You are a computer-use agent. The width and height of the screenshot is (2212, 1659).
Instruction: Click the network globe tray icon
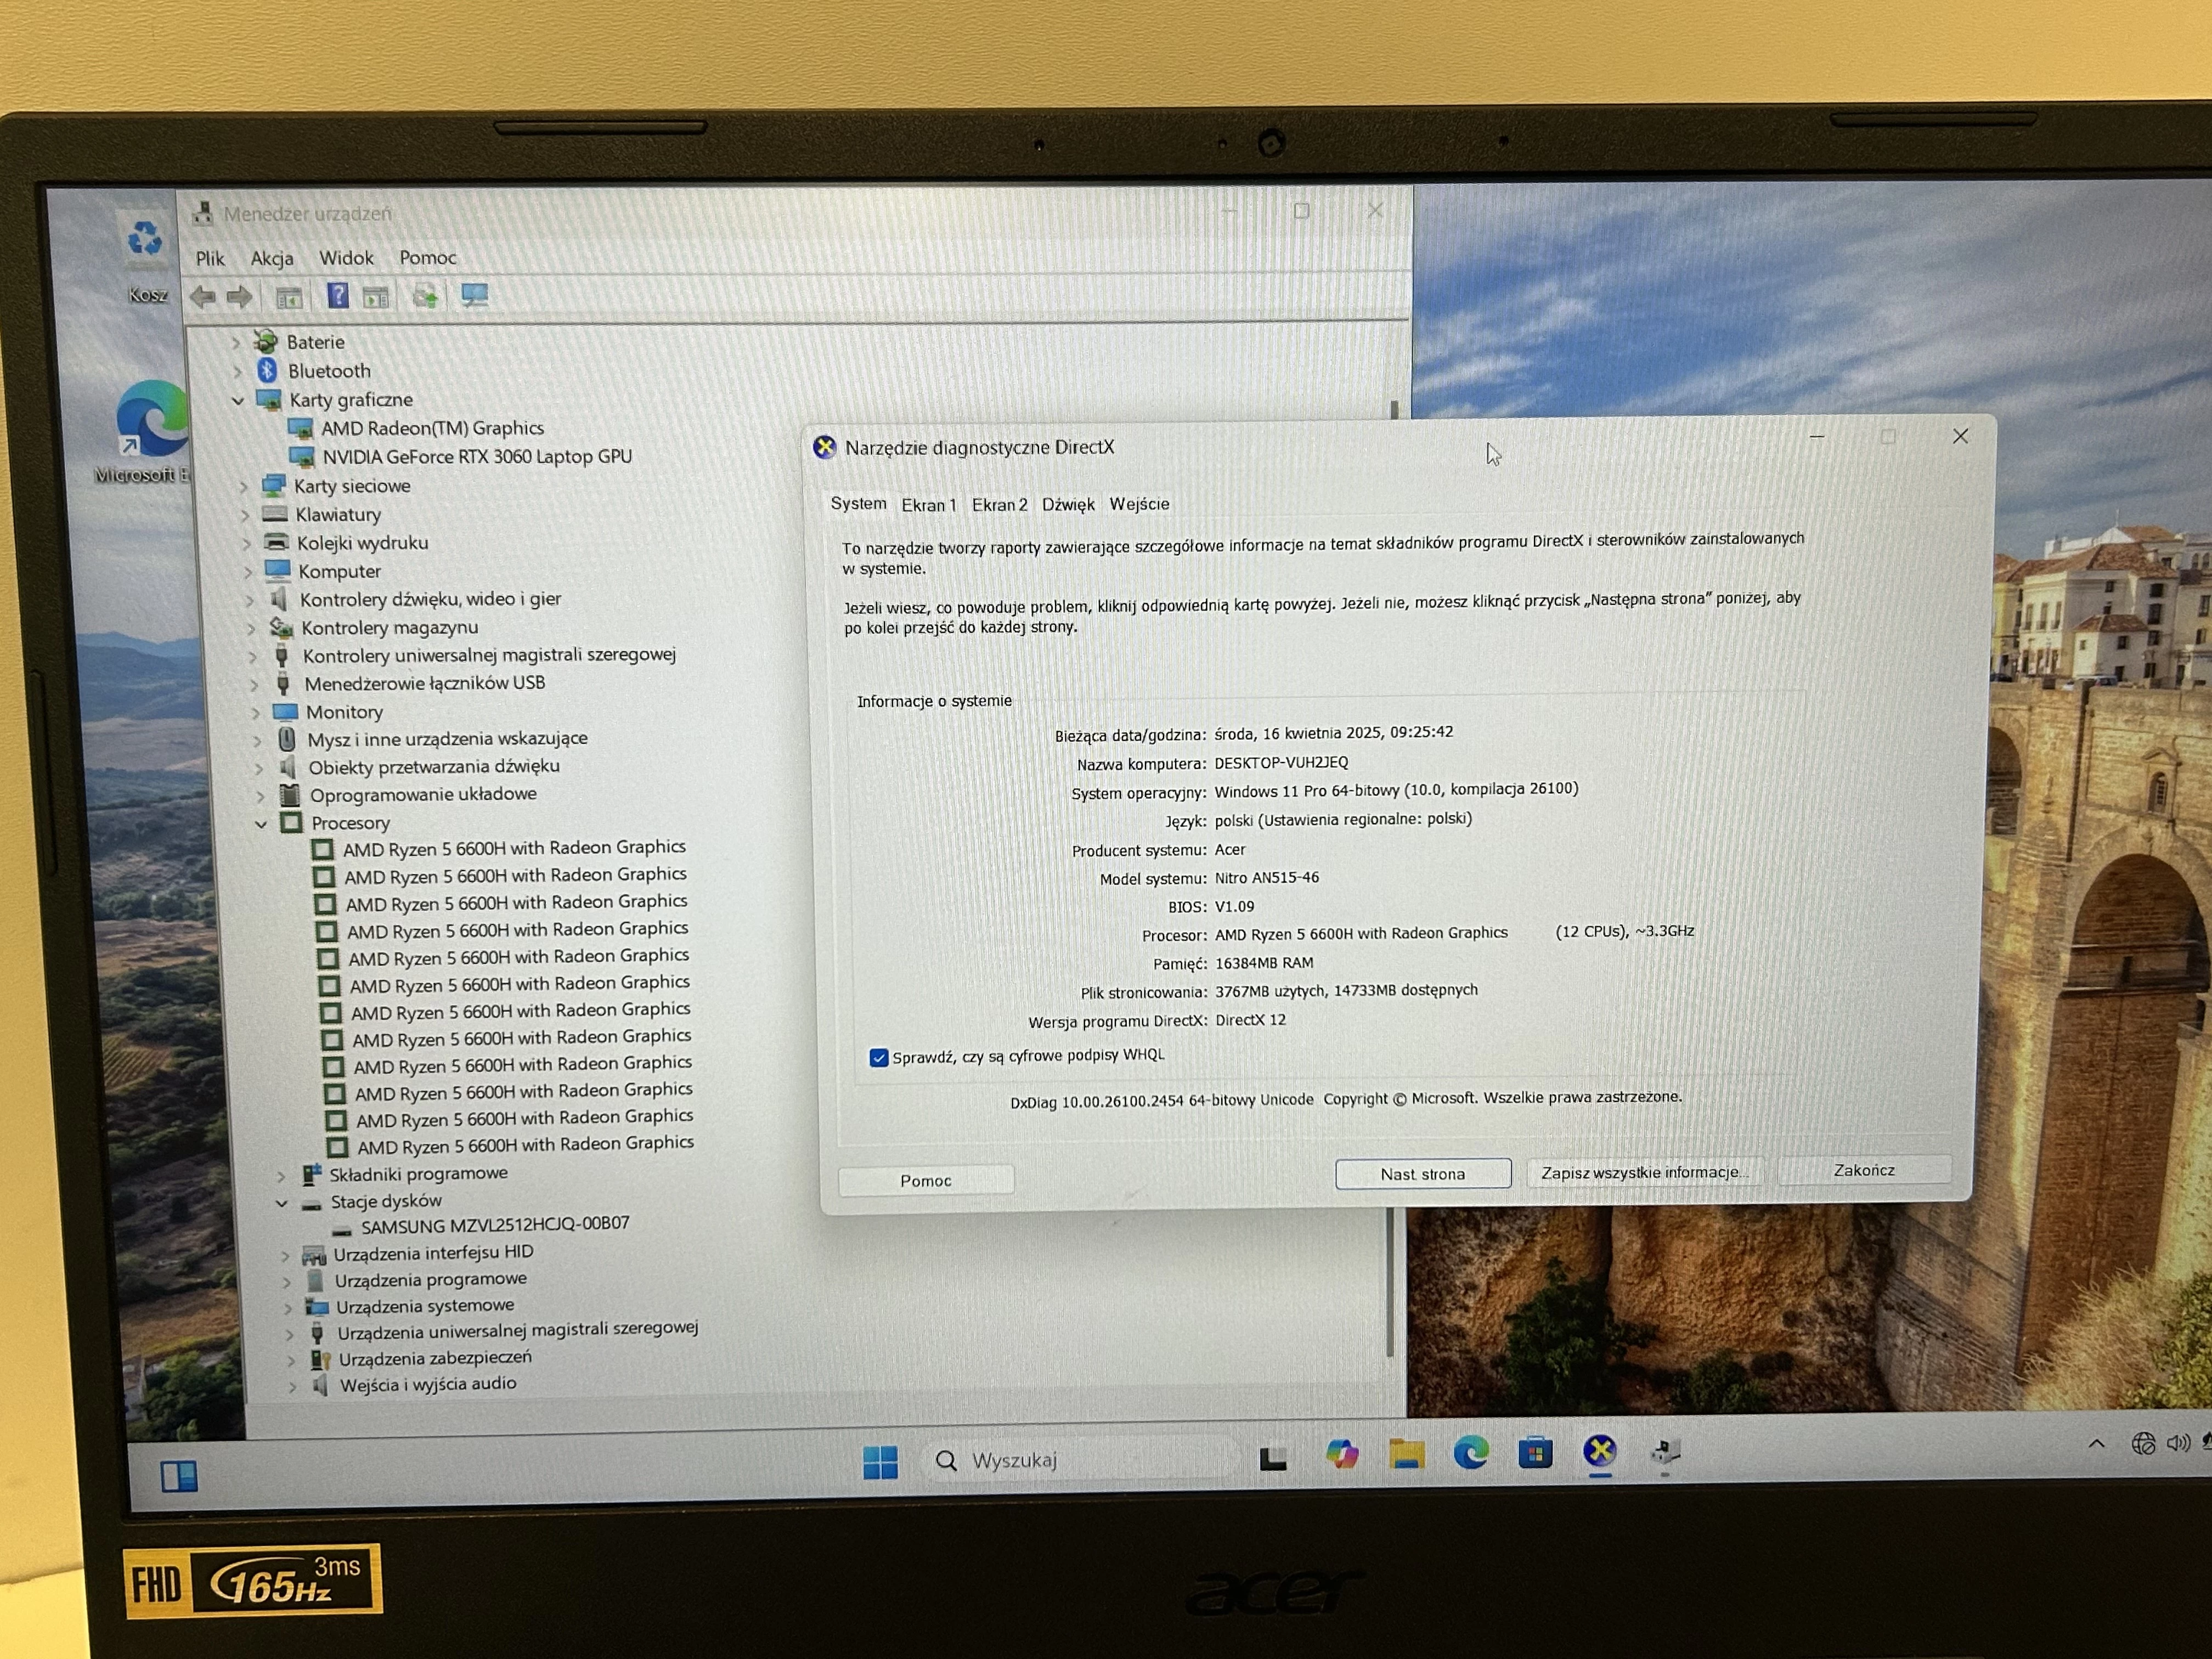(x=2142, y=1443)
